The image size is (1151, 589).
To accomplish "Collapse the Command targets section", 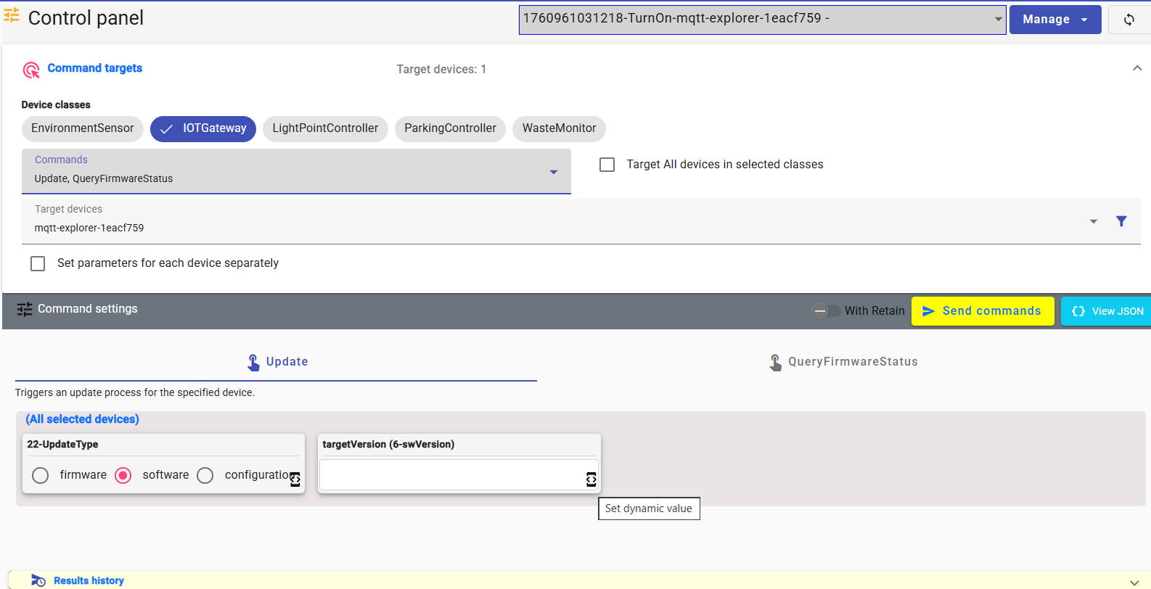I will [x=1136, y=68].
